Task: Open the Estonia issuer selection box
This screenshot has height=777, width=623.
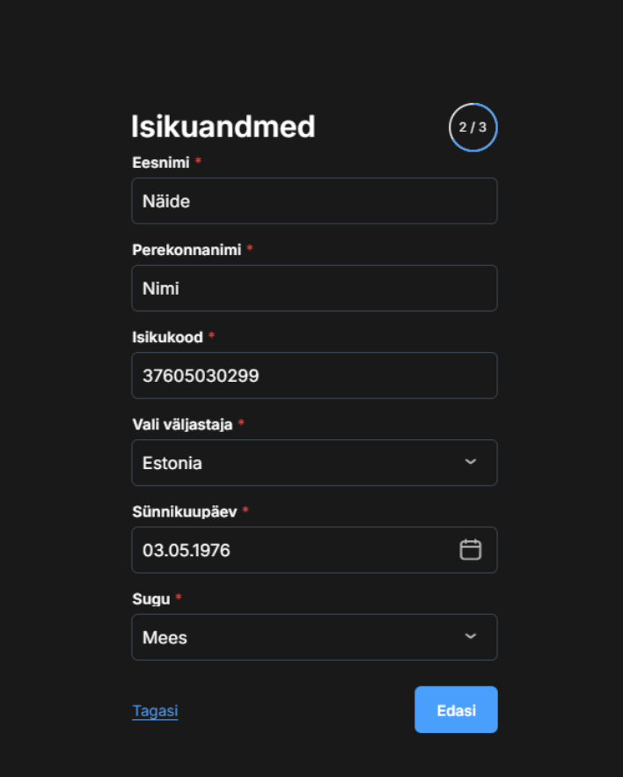Action: [x=299, y=463]
